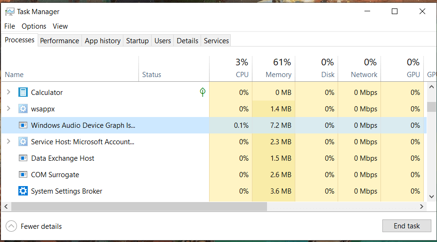Switch to the Details tab

tap(187, 40)
